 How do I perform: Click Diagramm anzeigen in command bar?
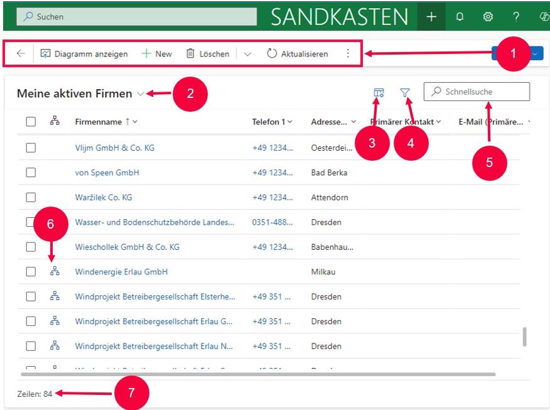(84, 54)
